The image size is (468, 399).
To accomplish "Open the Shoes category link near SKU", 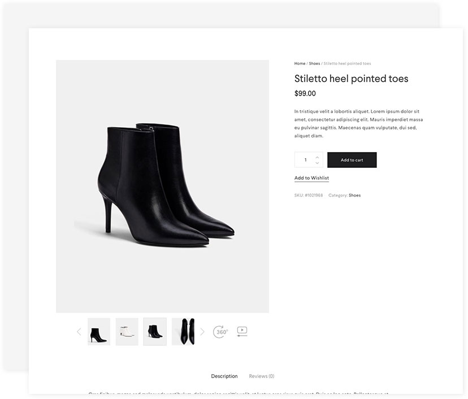I will tap(354, 196).
